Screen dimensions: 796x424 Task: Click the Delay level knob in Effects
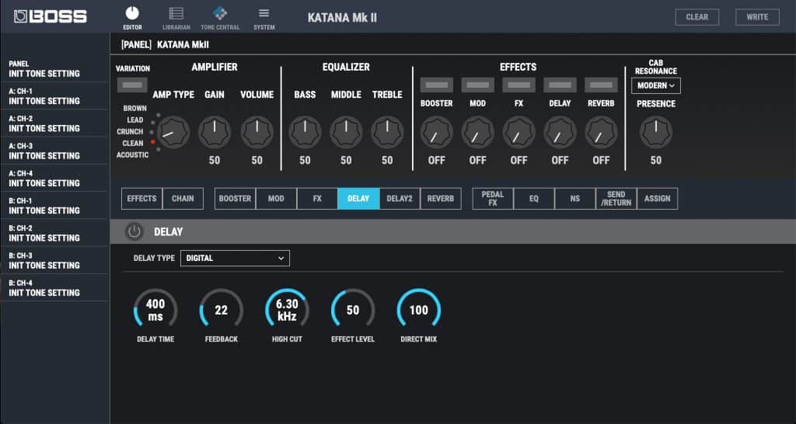click(x=560, y=132)
